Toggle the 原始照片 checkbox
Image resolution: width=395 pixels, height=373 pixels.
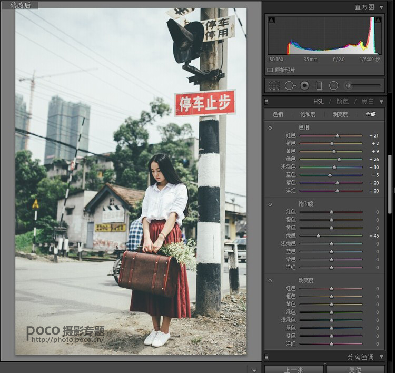coord(270,70)
